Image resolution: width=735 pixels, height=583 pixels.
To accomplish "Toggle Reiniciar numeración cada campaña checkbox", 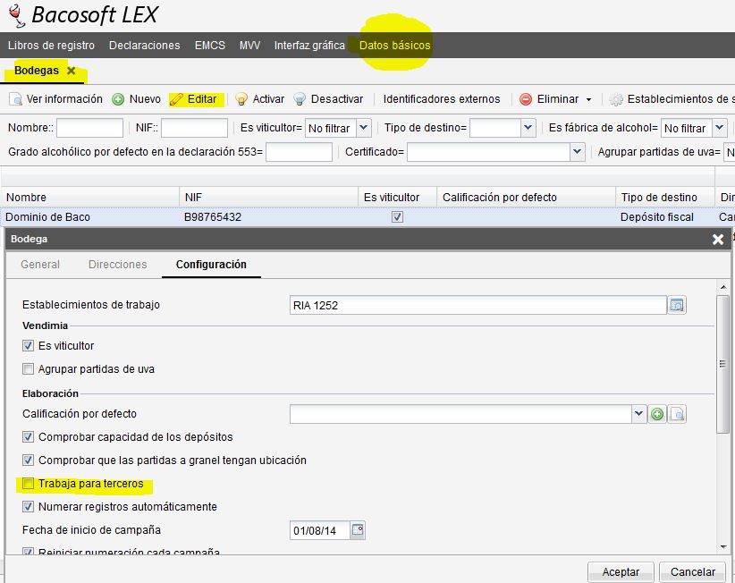I will 28,552.
